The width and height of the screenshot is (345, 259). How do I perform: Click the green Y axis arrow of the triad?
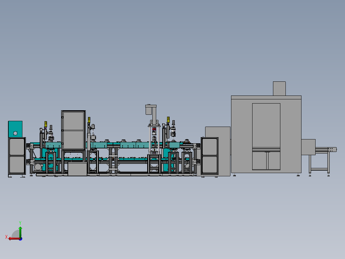point(20,232)
